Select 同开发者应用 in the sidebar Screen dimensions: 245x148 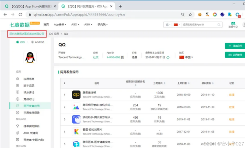coord(30,106)
